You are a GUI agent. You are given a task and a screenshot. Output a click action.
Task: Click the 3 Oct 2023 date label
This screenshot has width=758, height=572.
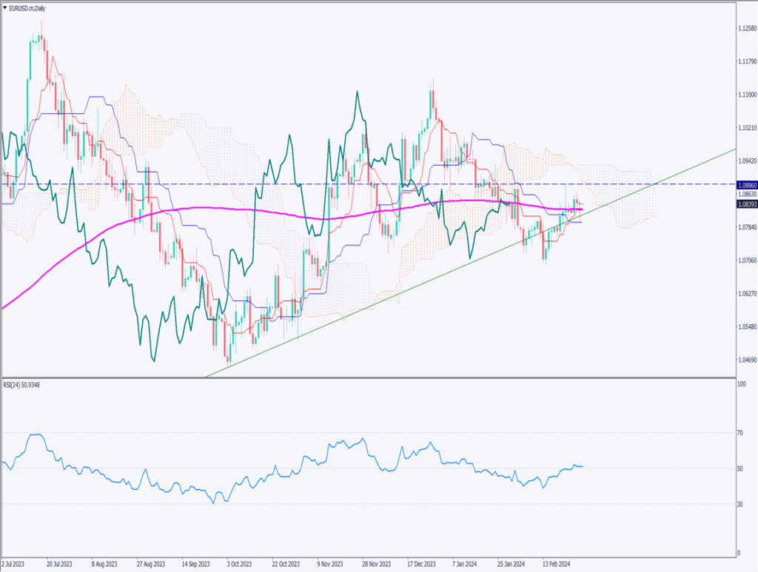240,562
